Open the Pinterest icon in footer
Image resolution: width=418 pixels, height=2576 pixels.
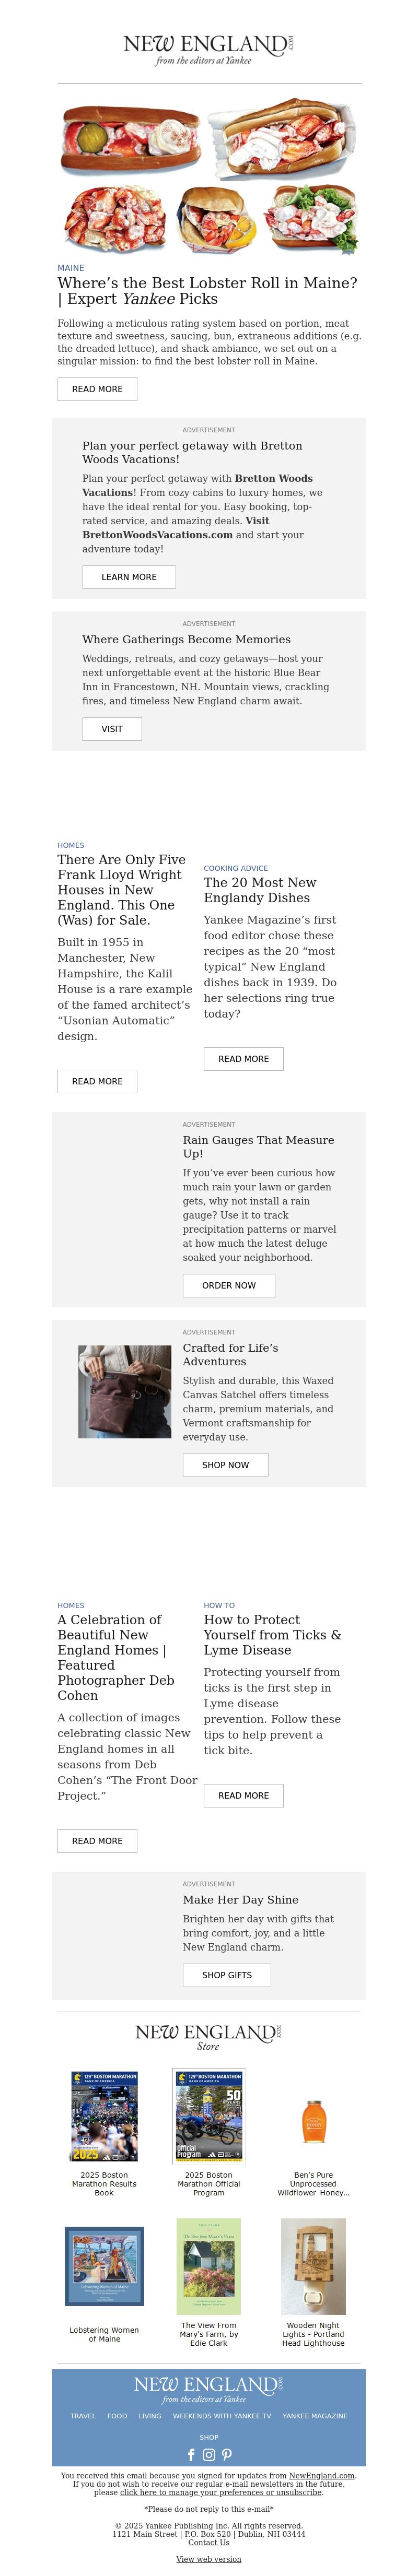(x=227, y=2454)
